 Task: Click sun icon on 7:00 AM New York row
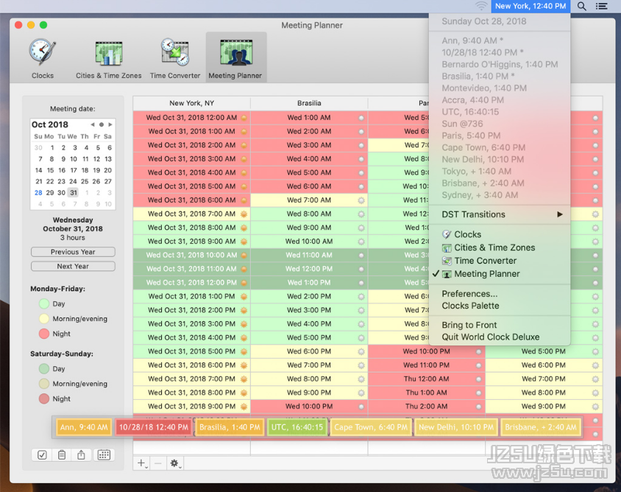click(244, 214)
